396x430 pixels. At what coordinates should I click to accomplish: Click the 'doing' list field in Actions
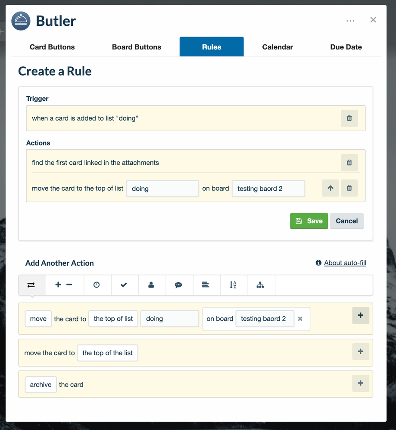162,189
